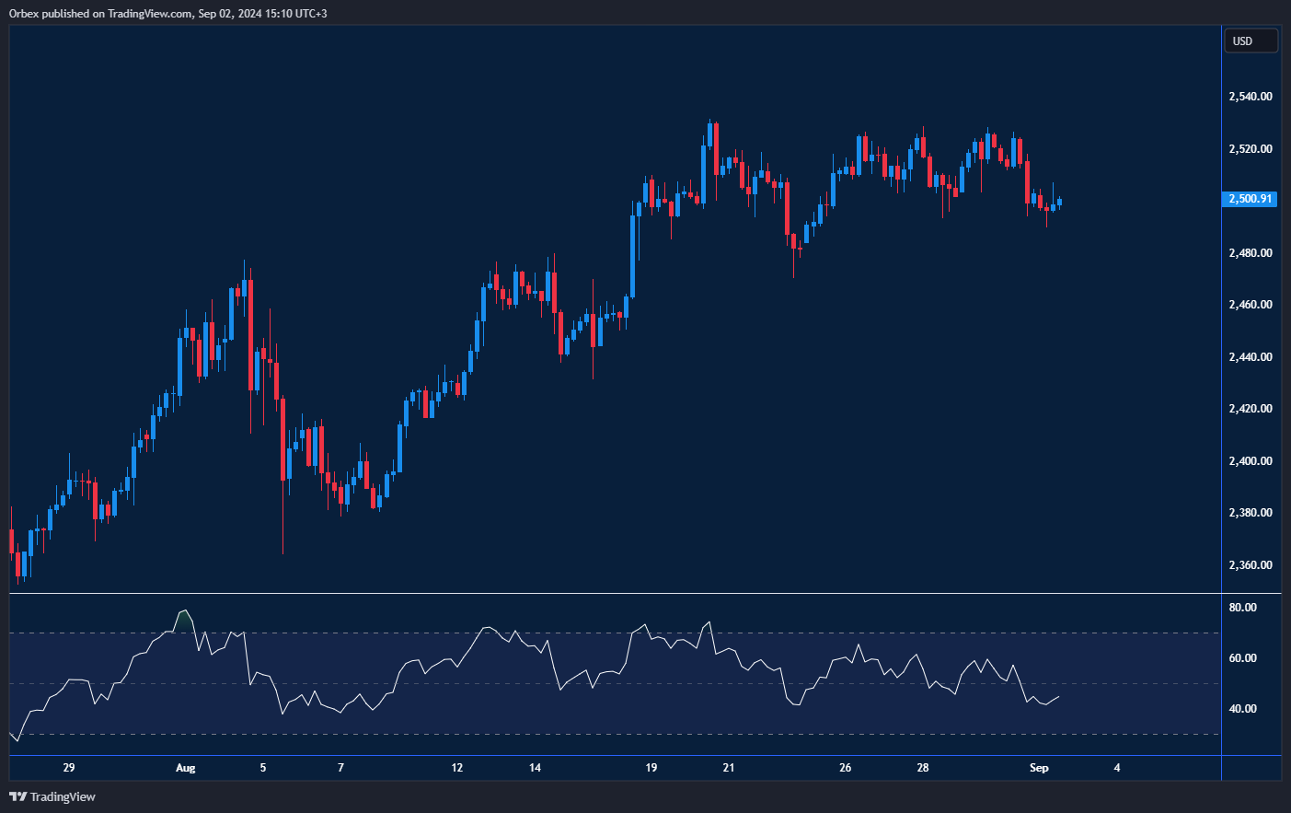Click the 19 date marker on time axis
This screenshot has width=1291, height=813.
coord(651,768)
